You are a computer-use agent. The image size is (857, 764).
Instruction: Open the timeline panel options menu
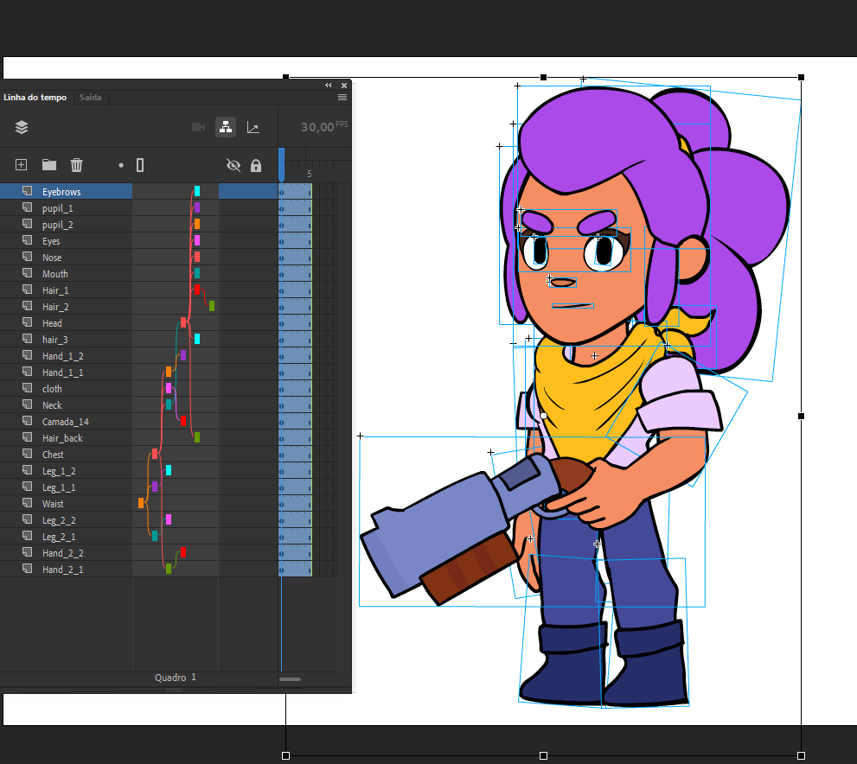coord(342,97)
